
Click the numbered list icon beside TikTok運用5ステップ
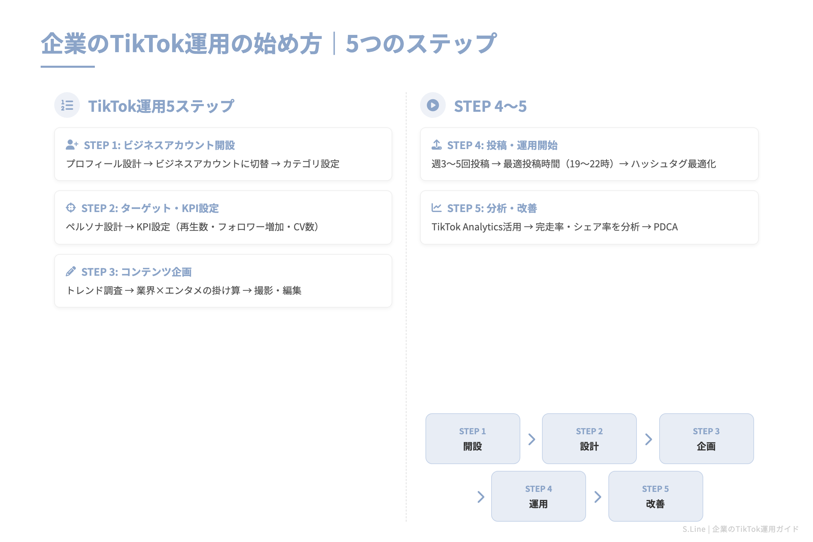(67, 105)
